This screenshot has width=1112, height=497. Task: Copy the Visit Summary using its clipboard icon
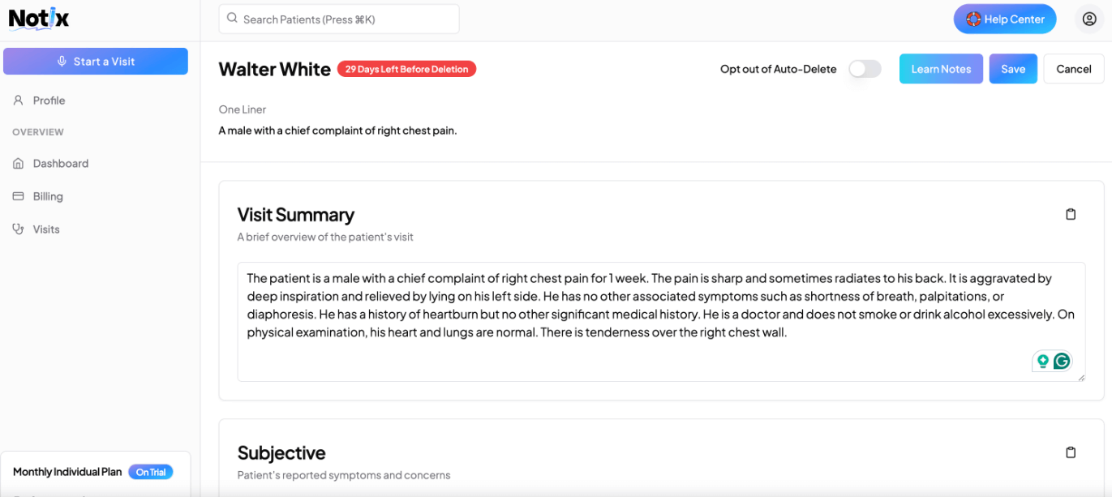(1071, 213)
